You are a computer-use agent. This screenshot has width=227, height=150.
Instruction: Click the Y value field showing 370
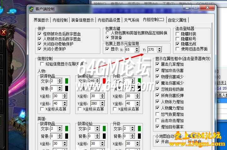pyautogui.click(x=152, y=49)
